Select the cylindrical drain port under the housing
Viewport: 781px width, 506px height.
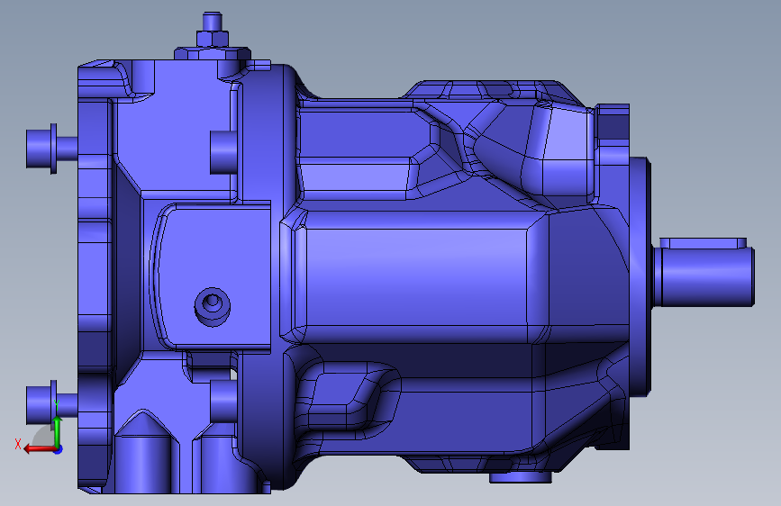coord(521,477)
